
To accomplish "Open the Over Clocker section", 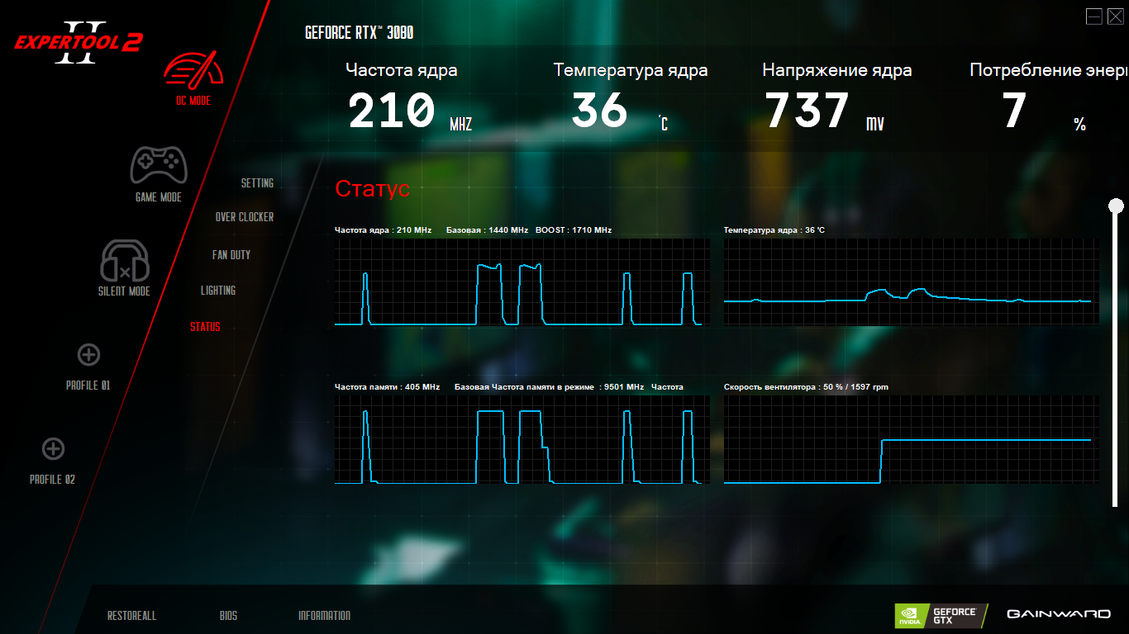I will (245, 217).
